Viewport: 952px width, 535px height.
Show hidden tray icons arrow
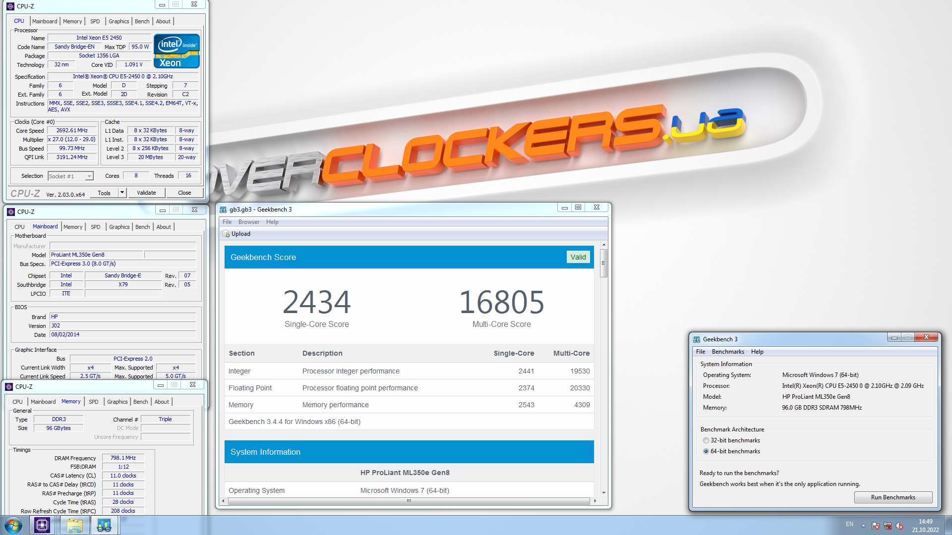(863, 526)
